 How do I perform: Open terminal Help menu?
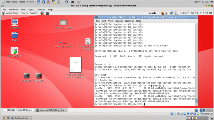(x=139, y=21)
